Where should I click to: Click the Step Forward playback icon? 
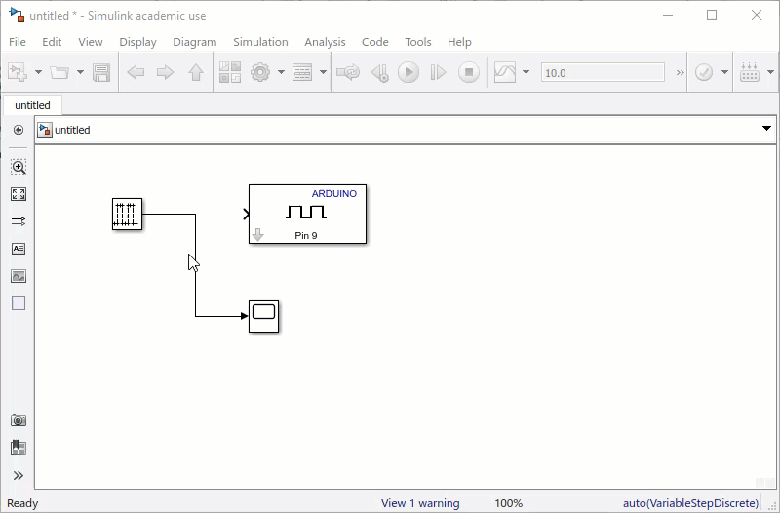pos(438,72)
